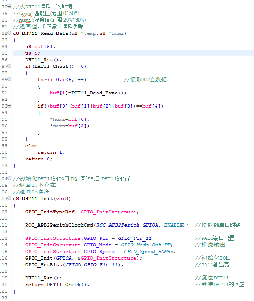Click the 'return 0;' statement

(x=39, y=159)
